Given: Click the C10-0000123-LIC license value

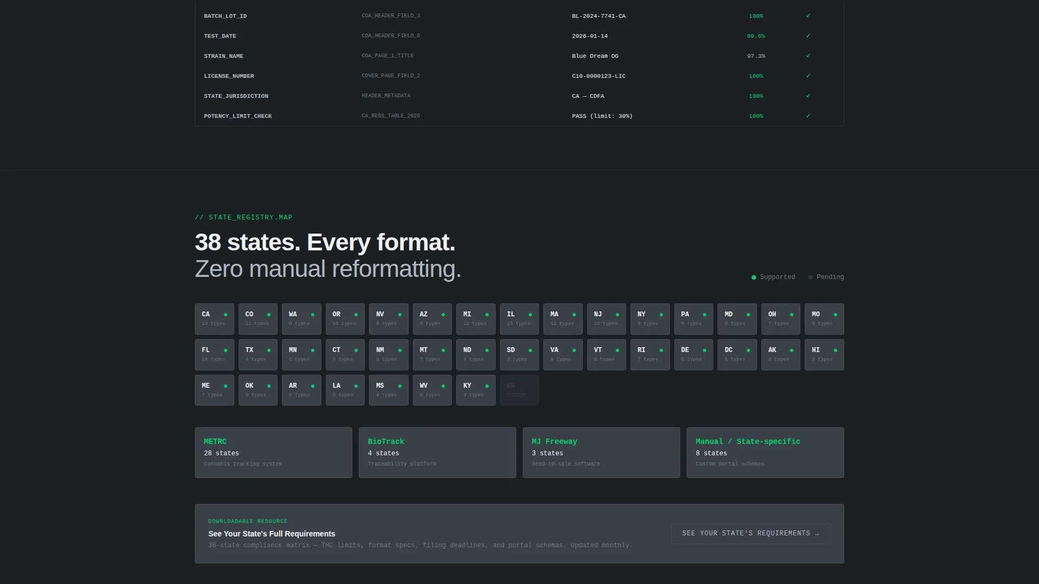Looking at the screenshot, I should pos(599,76).
